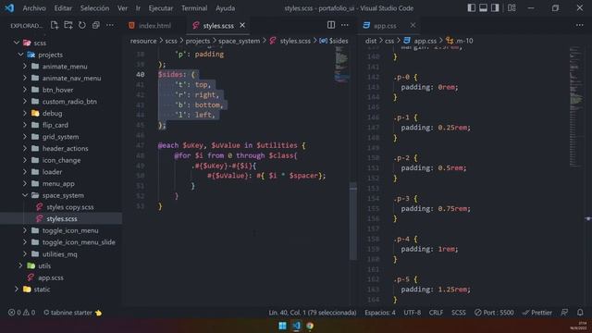Expand the animate_menu folder
The image size is (592, 333).
(x=25, y=66)
